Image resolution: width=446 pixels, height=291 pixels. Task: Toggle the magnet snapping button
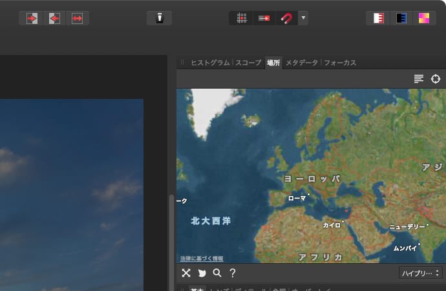click(286, 18)
